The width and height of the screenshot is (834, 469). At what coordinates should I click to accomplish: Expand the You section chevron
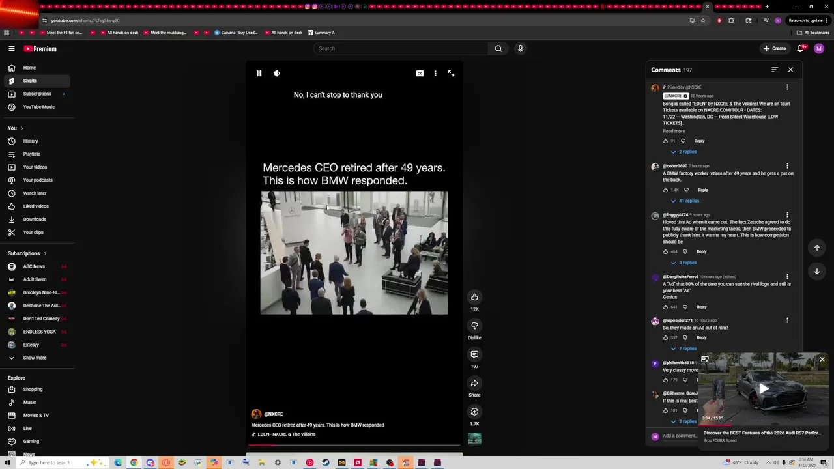(x=22, y=128)
